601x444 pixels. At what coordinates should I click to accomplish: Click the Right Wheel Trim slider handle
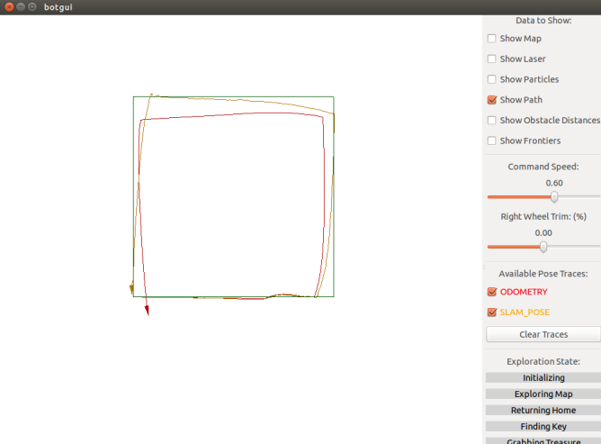pyautogui.click(x=543, y=247)
